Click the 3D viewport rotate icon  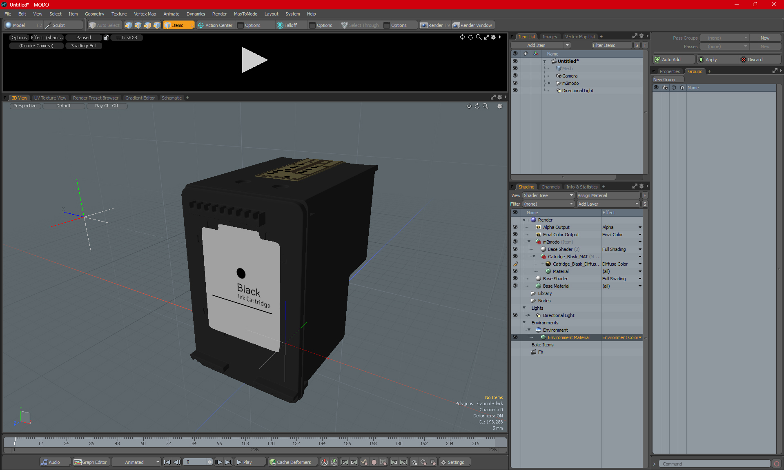tap(477, 106)
